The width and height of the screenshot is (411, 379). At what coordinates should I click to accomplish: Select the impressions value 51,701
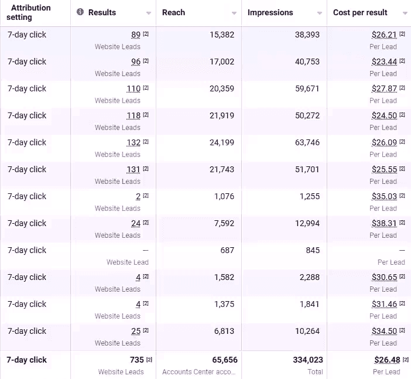[307, 169]
